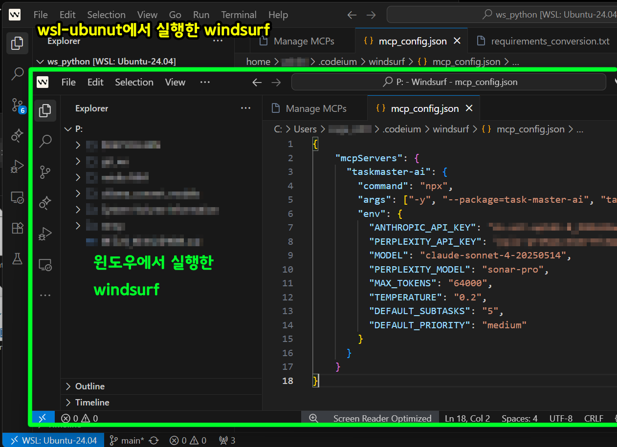Open the forwarded ports indicator showing 3
This screenshot has width=617, height=447.
[227, 440]
